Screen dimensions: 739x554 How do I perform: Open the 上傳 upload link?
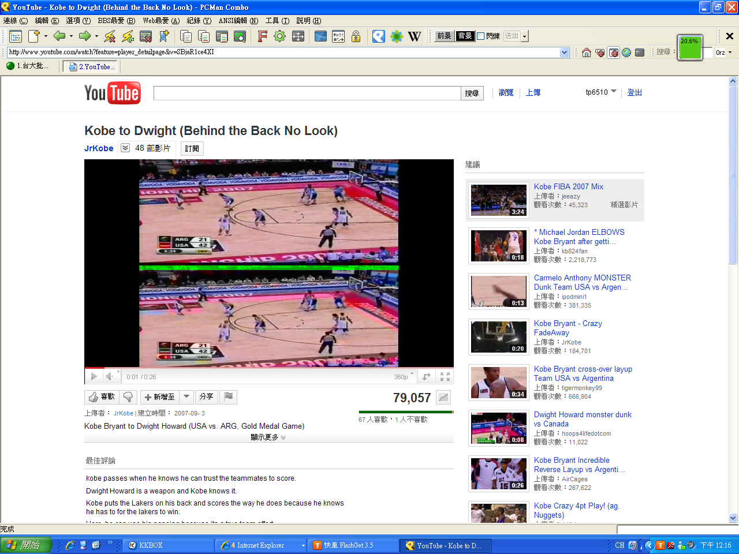pyautogui.click(x=533, y=92)
